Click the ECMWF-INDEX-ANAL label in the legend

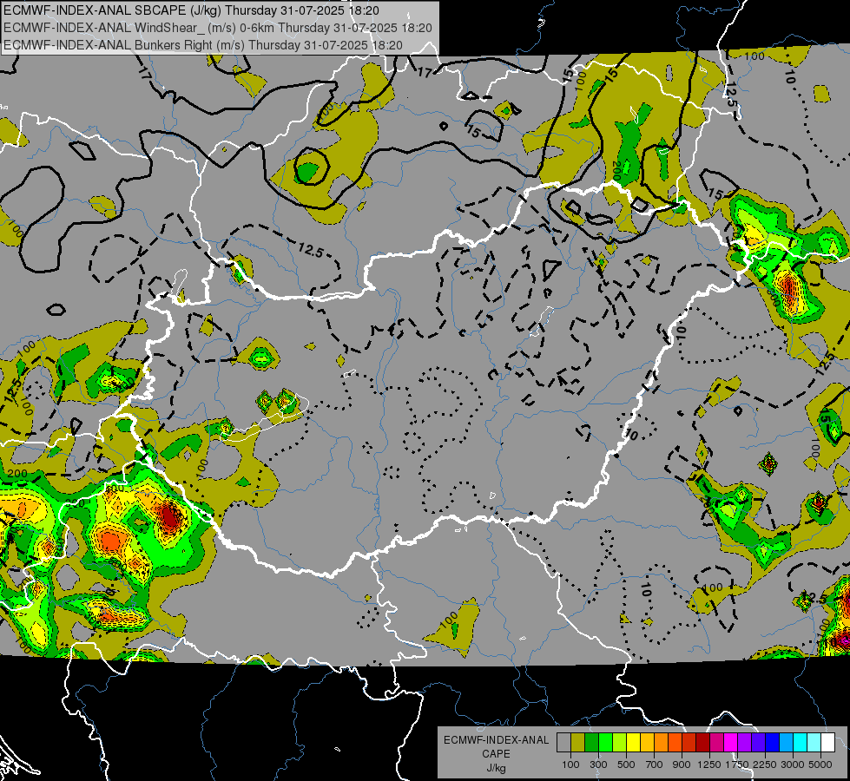tap(496, 740)
